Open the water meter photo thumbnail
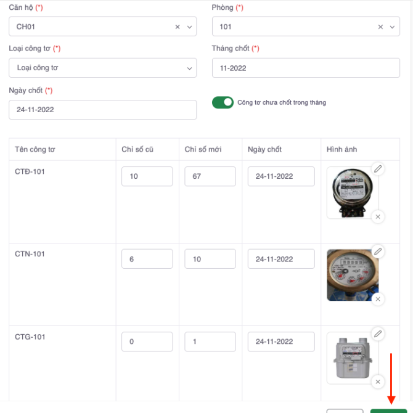Screen dimensions: 413x413 352,275
